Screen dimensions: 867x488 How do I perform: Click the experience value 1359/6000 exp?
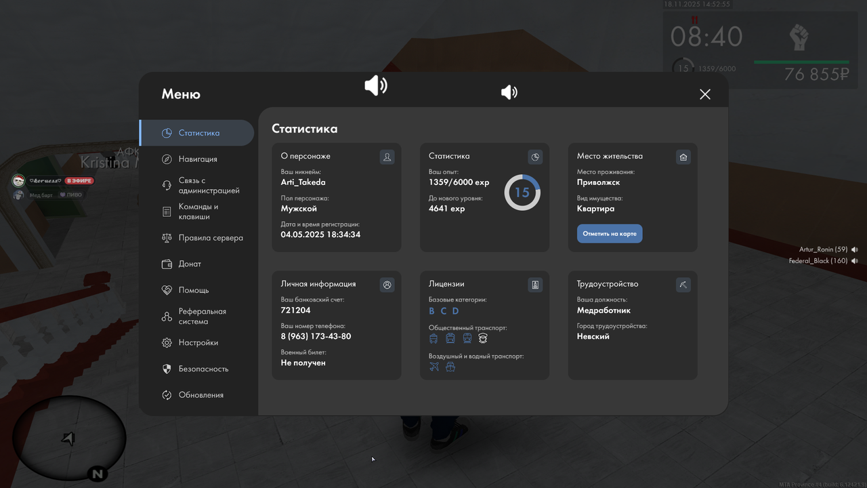[459, 182]
